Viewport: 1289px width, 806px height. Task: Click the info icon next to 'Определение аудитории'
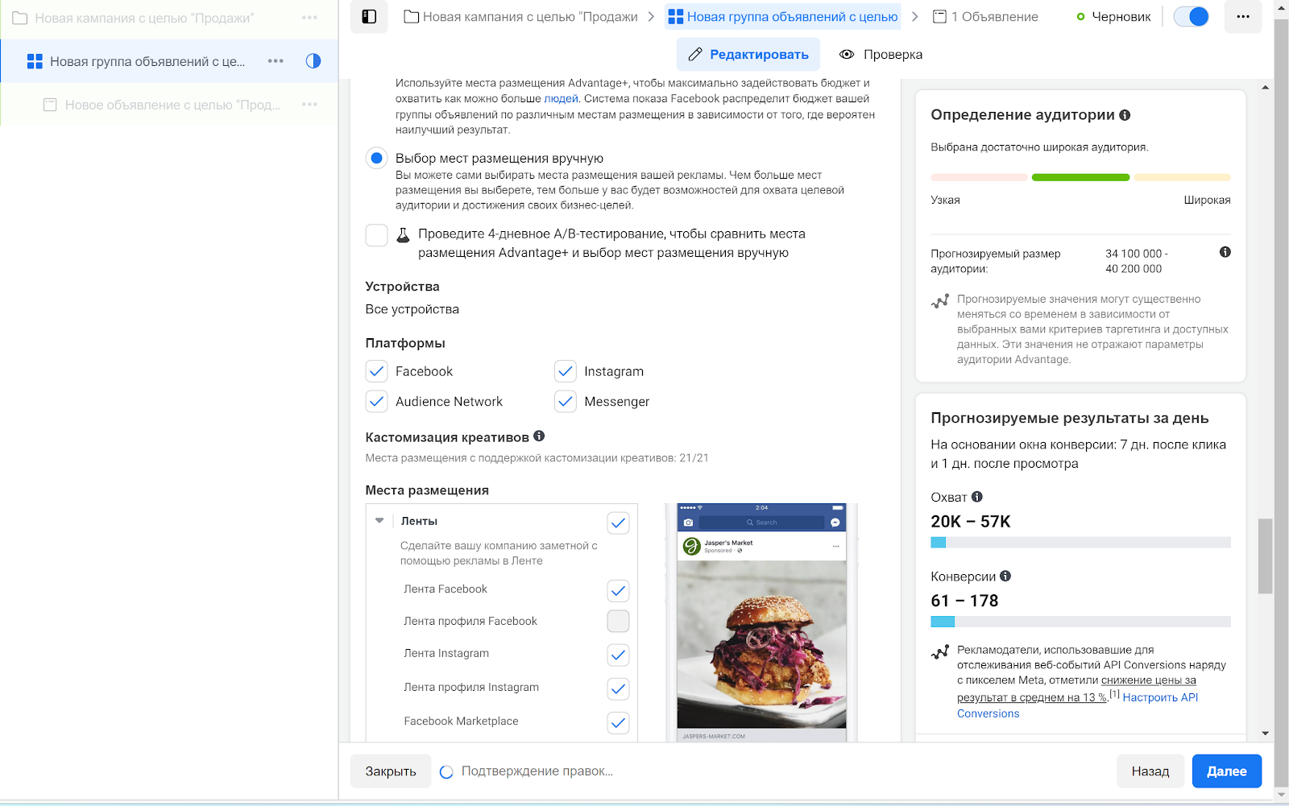1125,115
